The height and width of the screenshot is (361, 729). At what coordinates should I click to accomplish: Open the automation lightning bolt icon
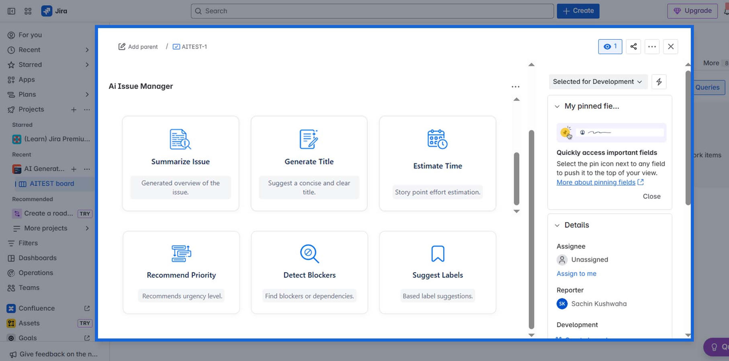(659, 82)
